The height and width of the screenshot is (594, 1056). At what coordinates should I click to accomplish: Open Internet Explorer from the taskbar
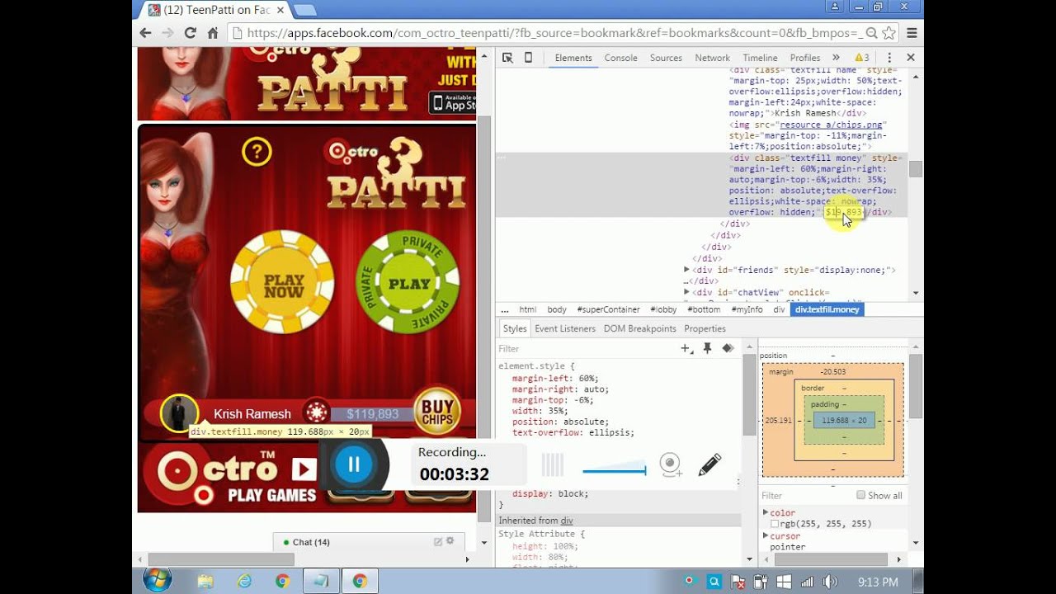coord(244,582)
